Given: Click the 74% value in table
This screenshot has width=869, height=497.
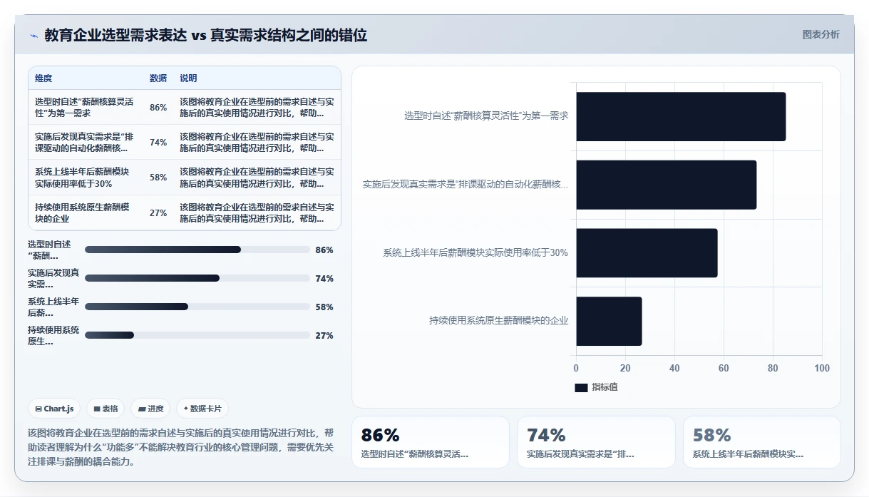Looking at the screenshot, I should tap(158, 143).
